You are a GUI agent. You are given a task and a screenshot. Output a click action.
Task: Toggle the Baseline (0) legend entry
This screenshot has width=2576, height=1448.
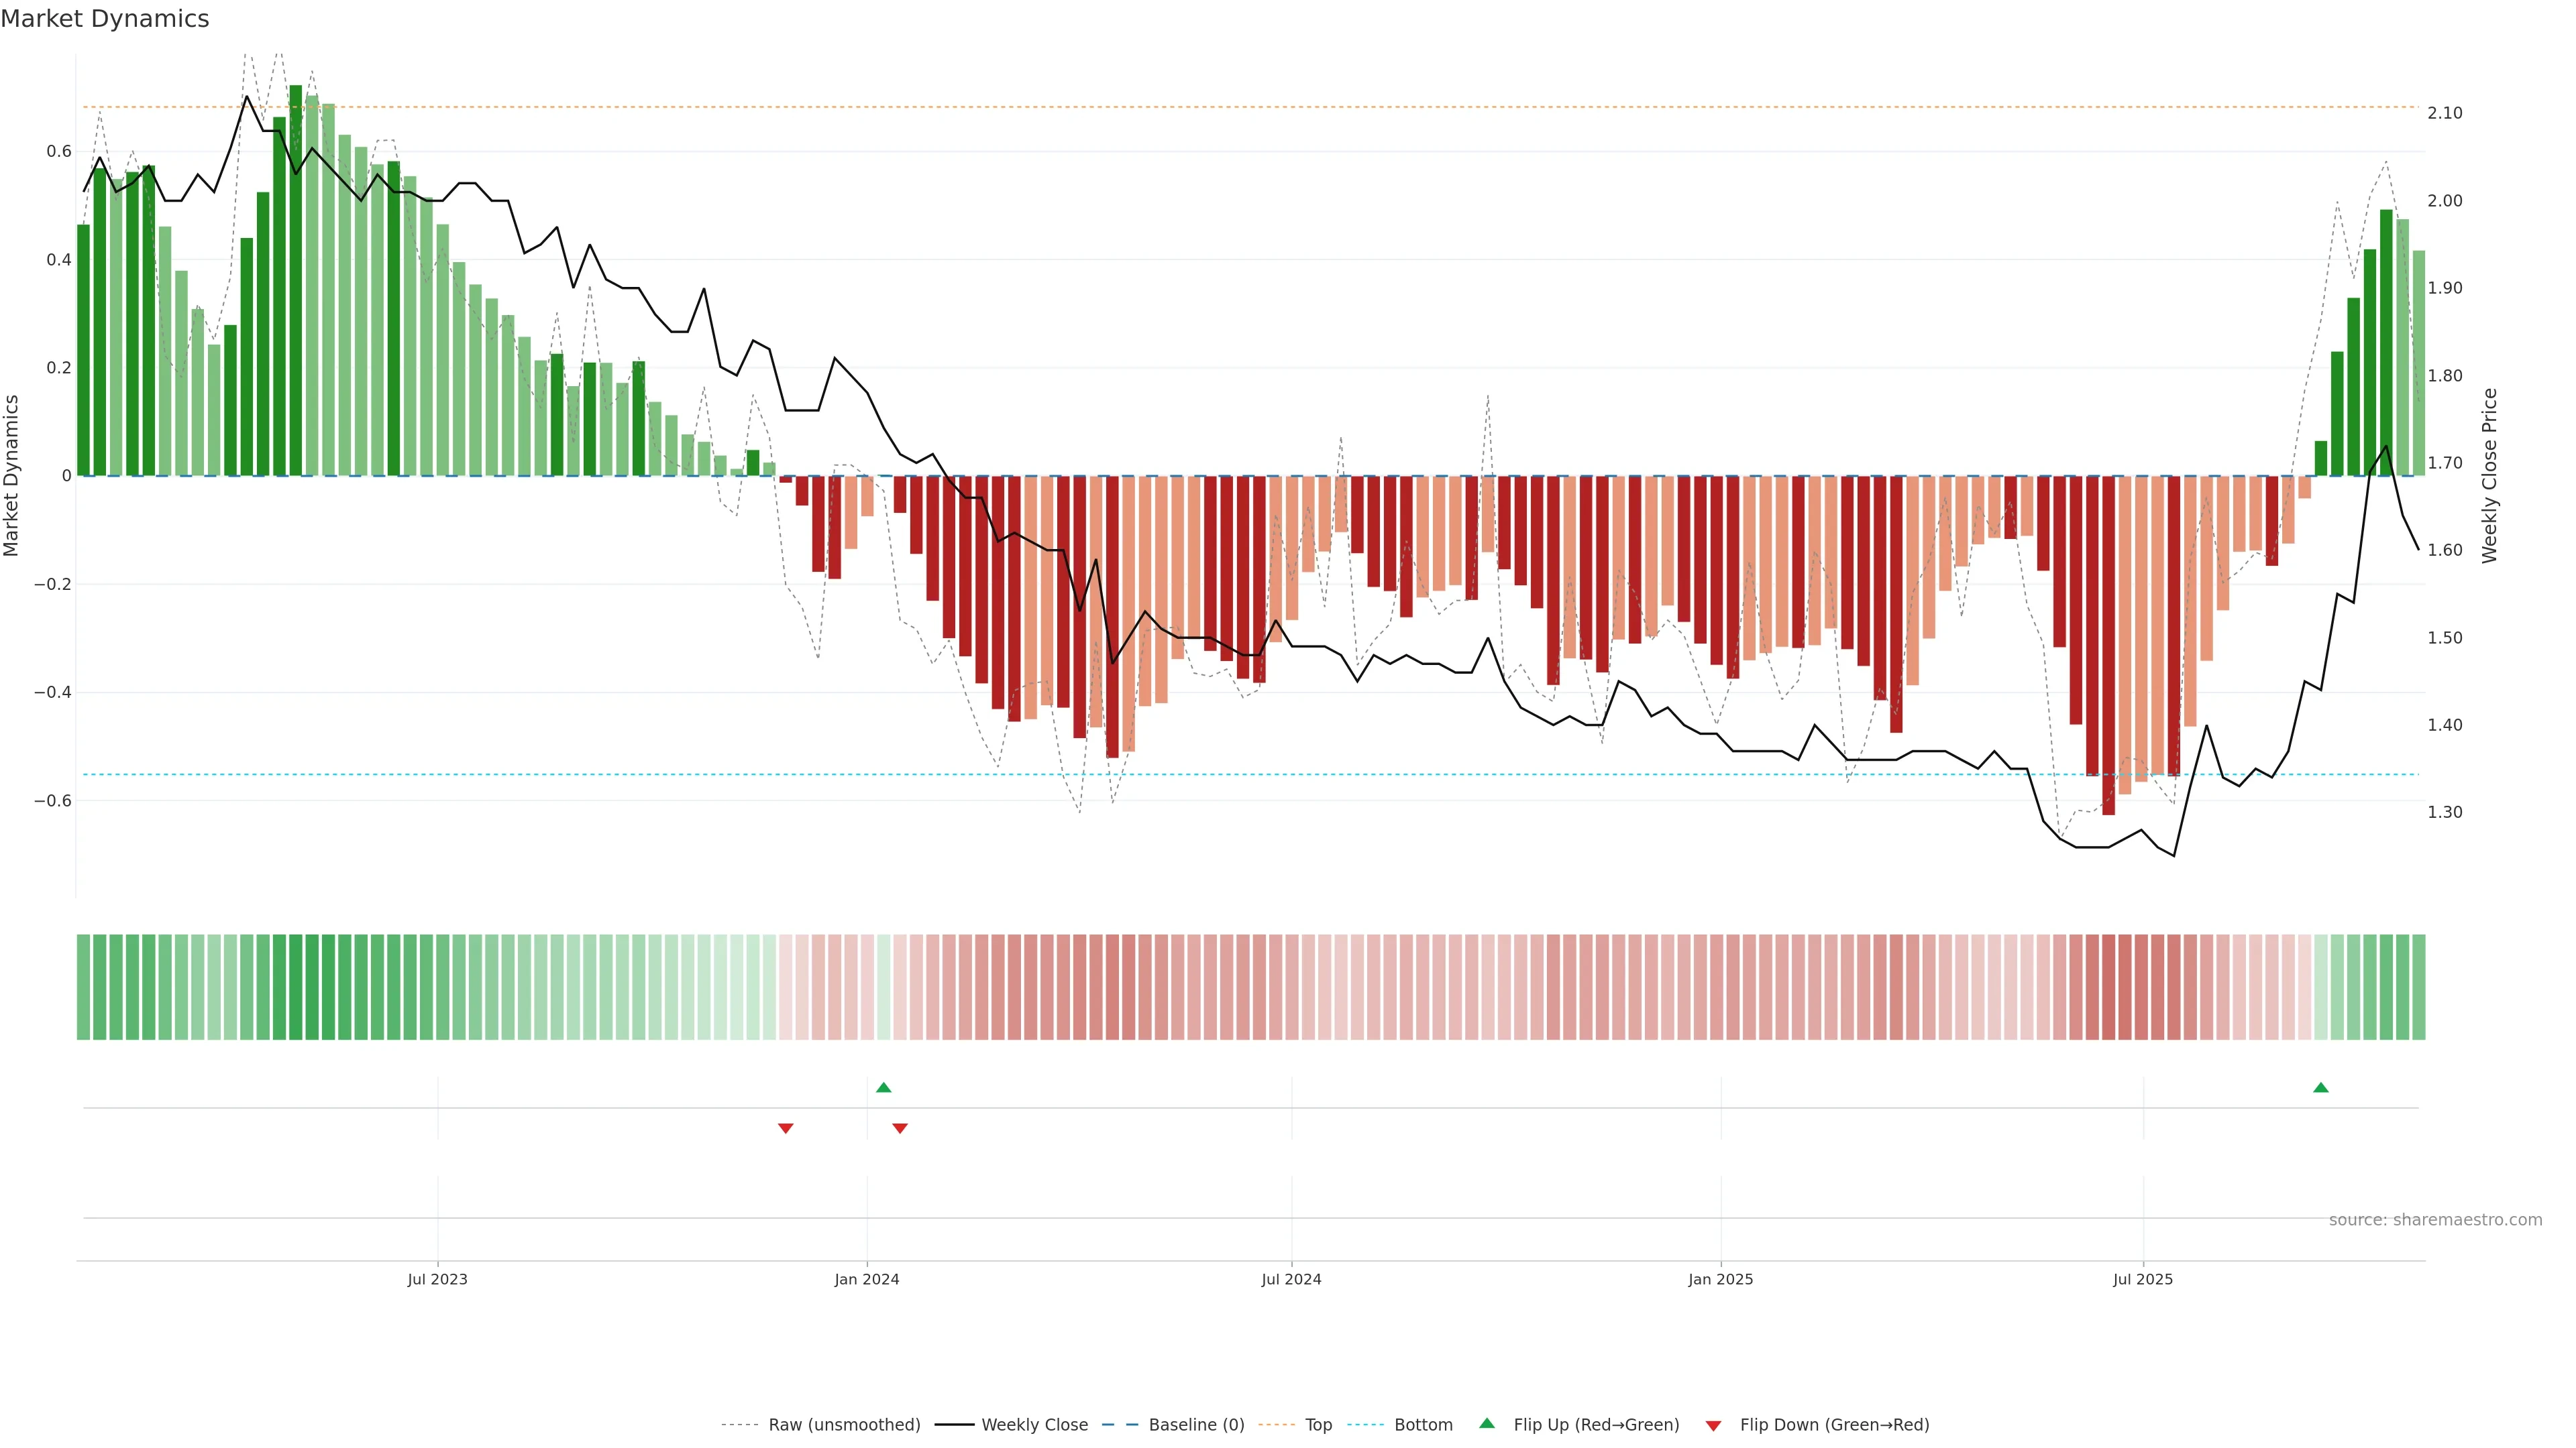[x=1196, y=1424]
